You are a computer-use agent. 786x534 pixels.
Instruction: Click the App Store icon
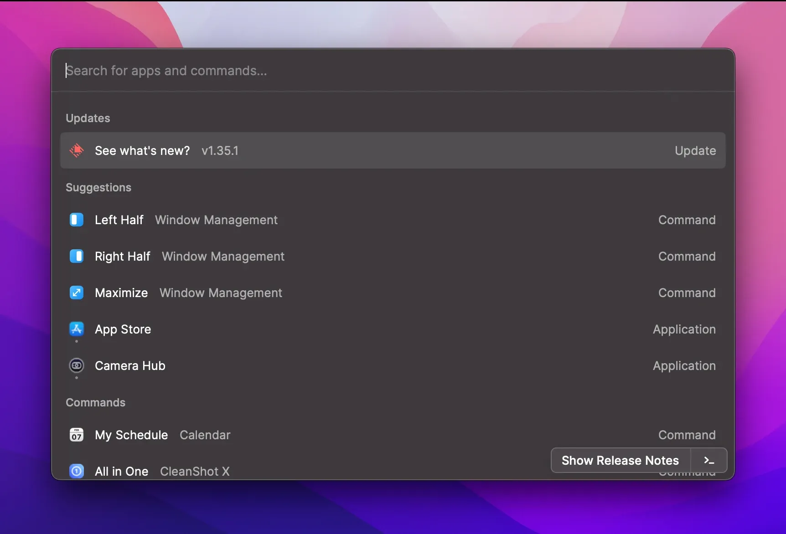click(x=77, y=329)
